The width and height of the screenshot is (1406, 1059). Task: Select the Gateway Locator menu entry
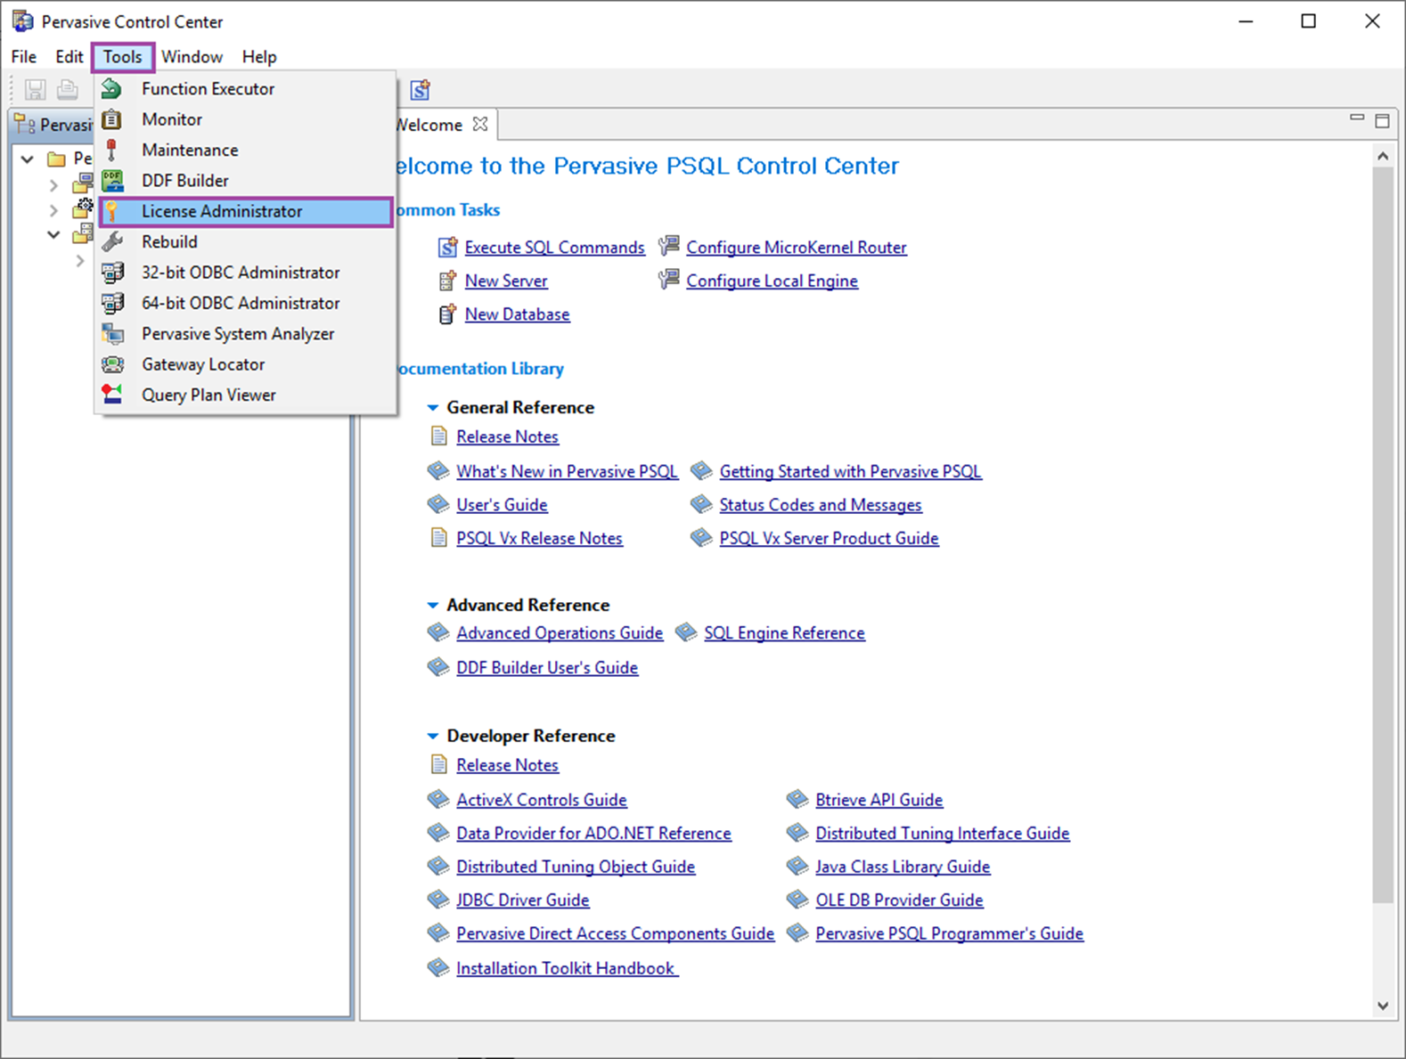click(245, 364)
